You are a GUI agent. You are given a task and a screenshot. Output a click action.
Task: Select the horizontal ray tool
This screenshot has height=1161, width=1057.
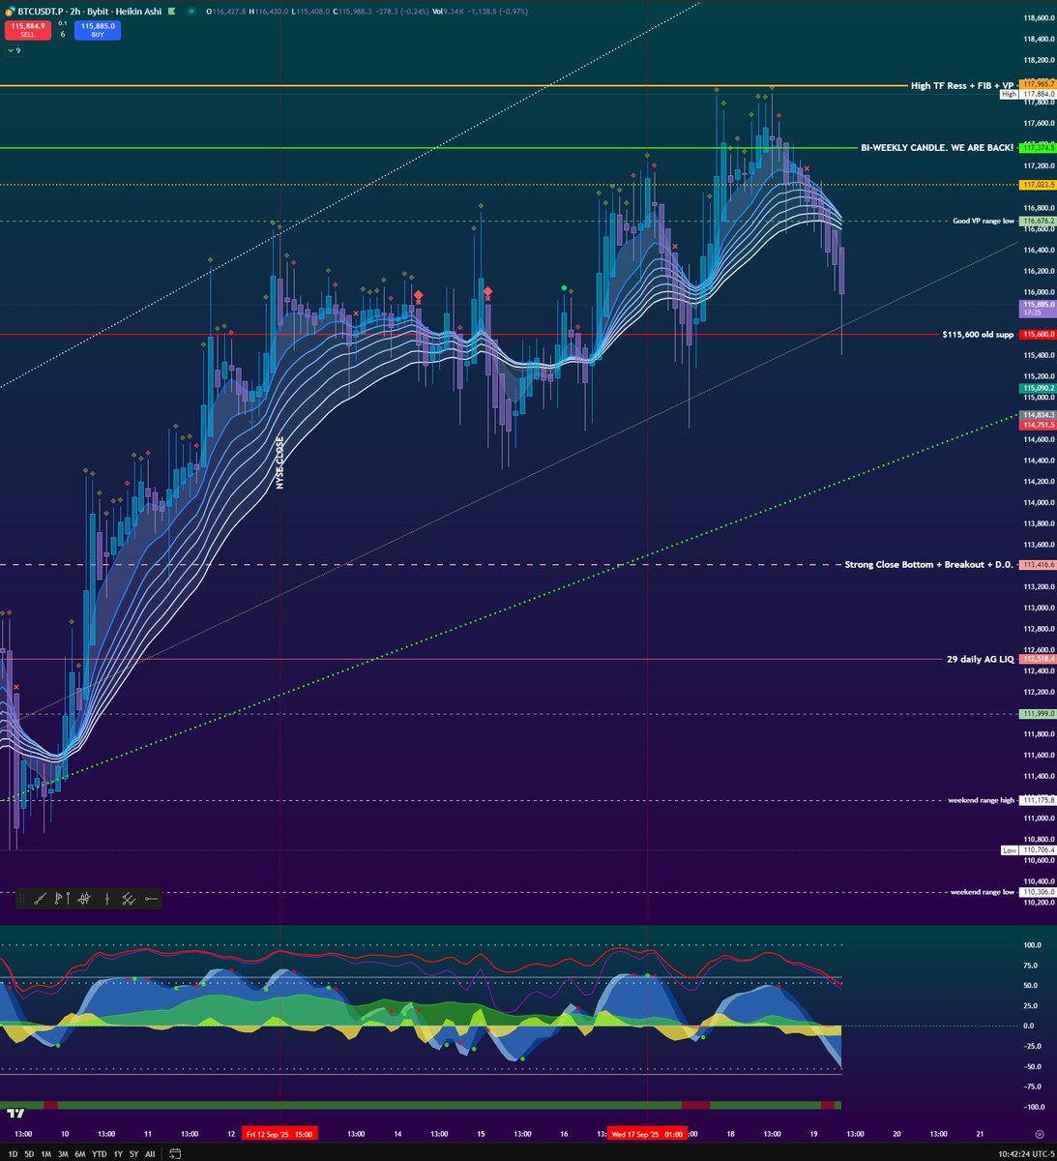[151, 898]
